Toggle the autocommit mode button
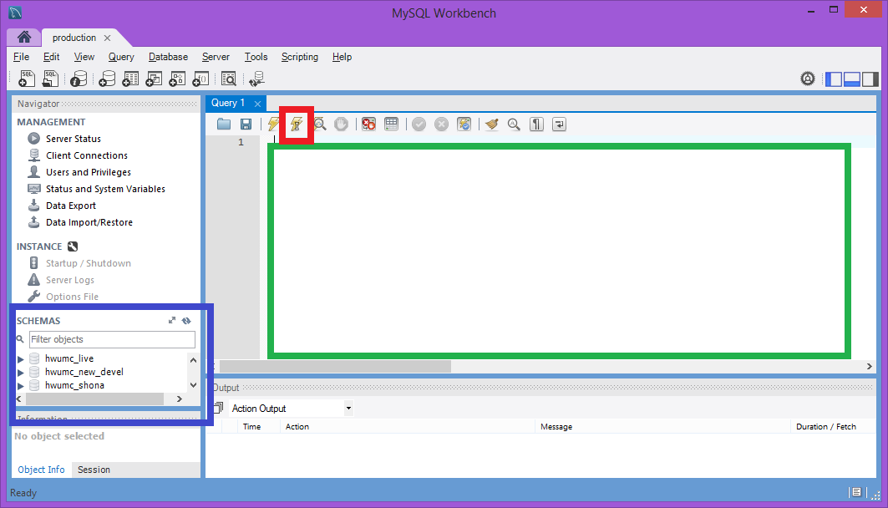 click(x=464, y=124)
